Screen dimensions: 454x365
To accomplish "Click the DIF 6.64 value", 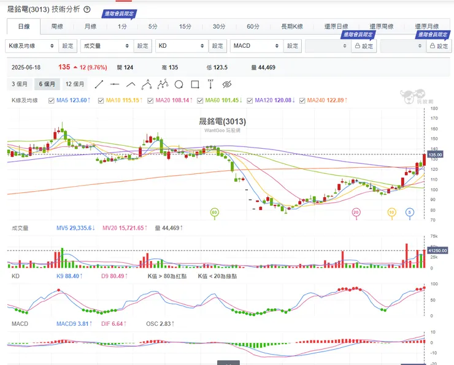I will coord(113,324).
